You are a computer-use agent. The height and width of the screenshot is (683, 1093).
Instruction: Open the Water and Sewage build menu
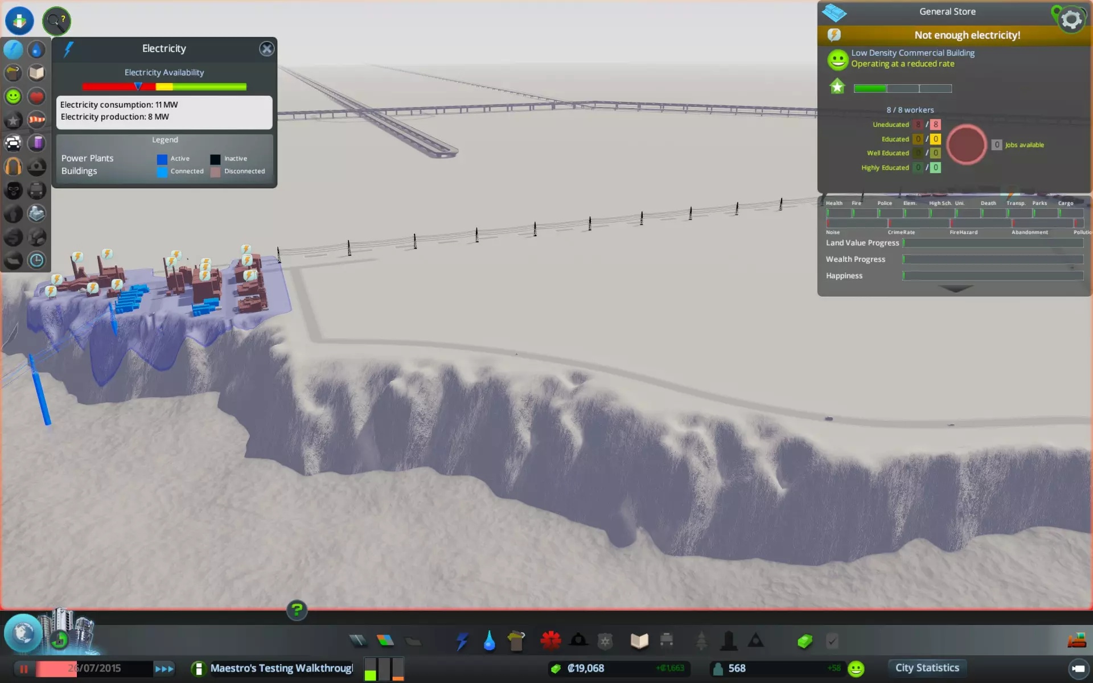point(489,641)
